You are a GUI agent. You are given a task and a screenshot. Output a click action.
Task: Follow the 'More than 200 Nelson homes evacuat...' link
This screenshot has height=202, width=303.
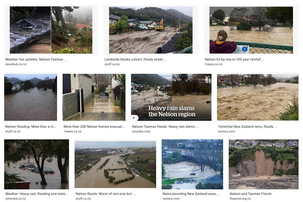(94, 127)
